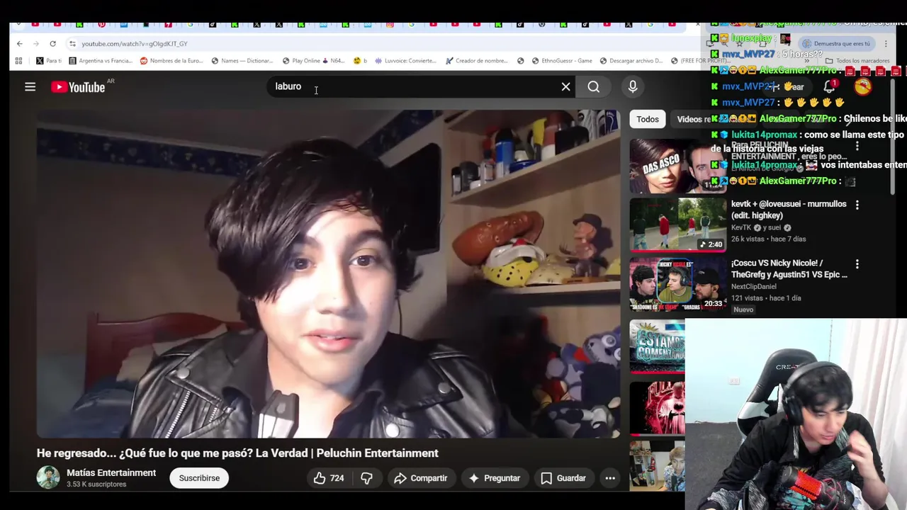This screenshot has height=510, width=907.
Task: Open 'Play Online N64' bookmark
Action: 313,61
